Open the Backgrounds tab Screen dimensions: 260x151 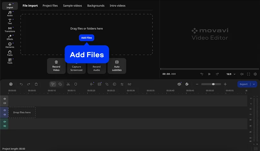pos(96,6)
